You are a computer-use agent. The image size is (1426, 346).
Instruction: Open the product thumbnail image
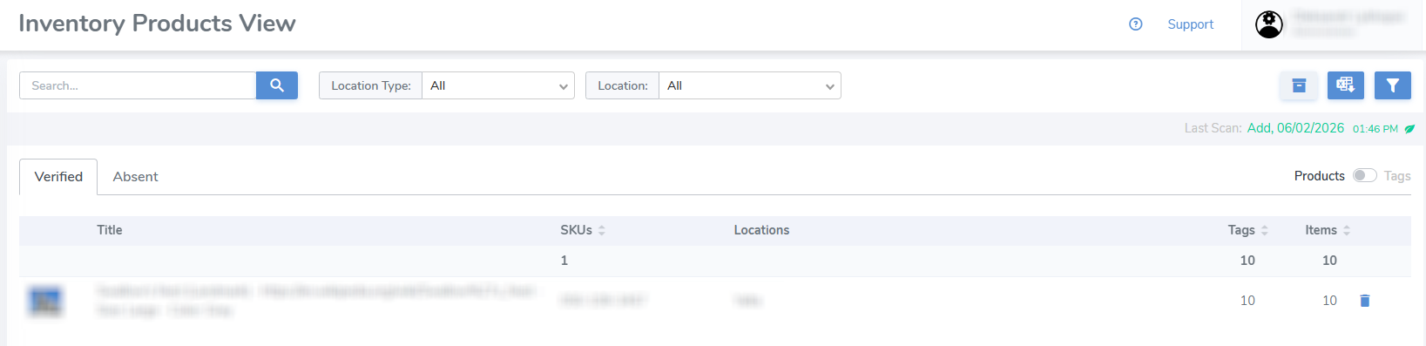coord(46,301)
